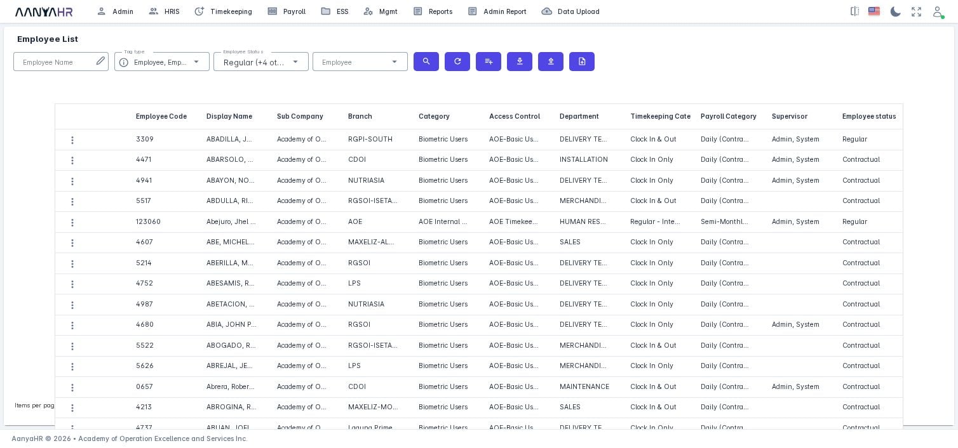
Task: Click the search employees icon
Action: tap(426, 62)
